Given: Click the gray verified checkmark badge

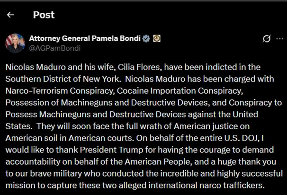Looking at the screenshot, I should pos(147,38).
